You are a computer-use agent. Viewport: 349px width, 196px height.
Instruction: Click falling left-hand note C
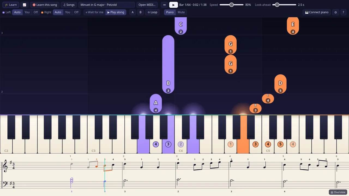pyautogui.click(x=181, y=26)
